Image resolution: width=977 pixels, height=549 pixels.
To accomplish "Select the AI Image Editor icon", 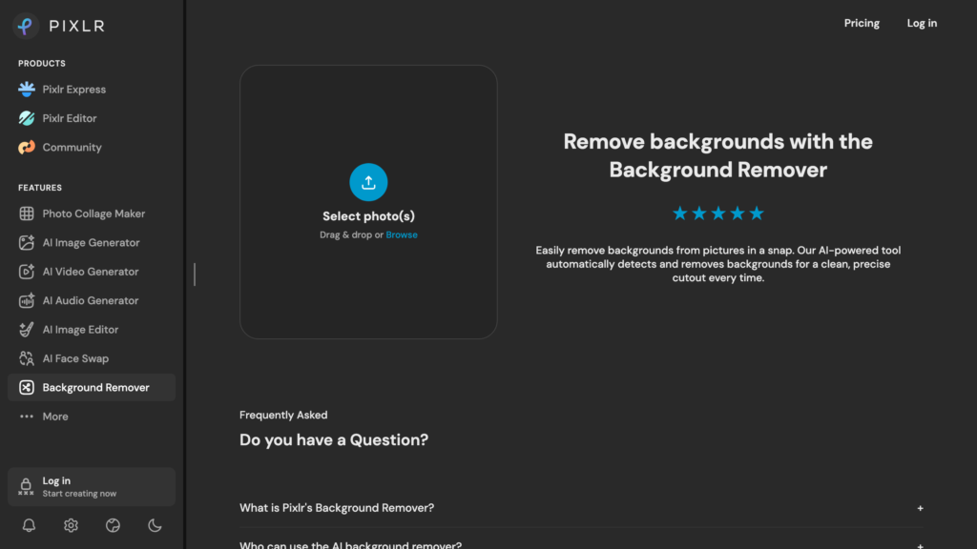I will click(26, 329).
